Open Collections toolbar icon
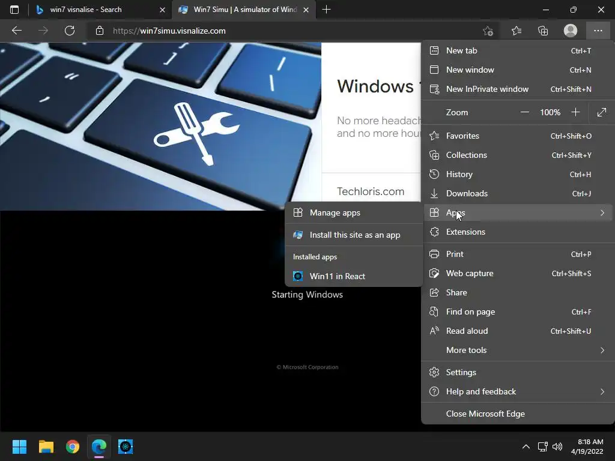615x461 pixels. [x=543, y=31]
